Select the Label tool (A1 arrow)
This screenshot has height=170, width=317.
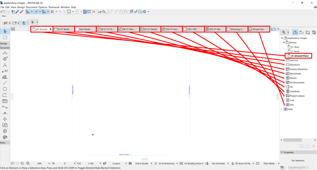[x=5, y=71]
